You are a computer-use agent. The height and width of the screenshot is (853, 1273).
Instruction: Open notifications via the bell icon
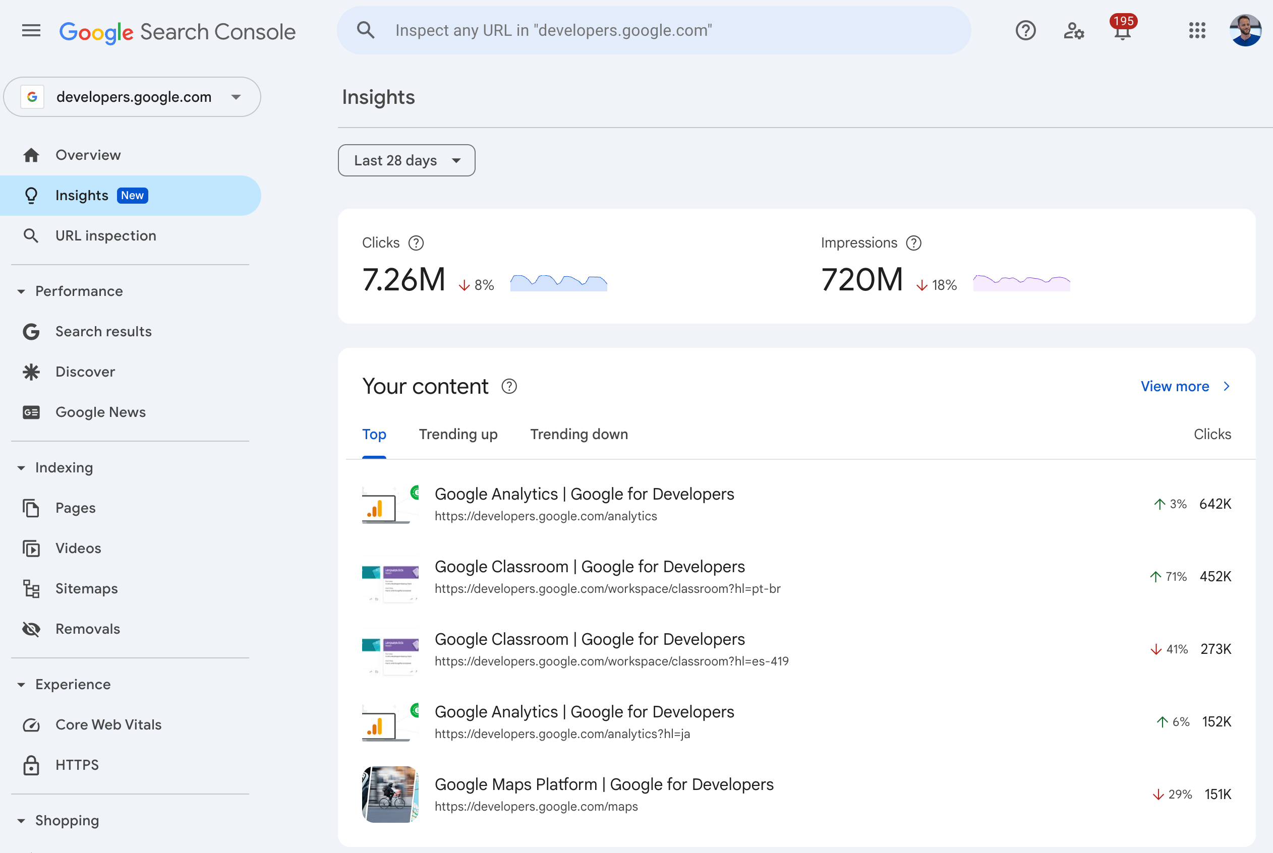tap(1122, 33)
